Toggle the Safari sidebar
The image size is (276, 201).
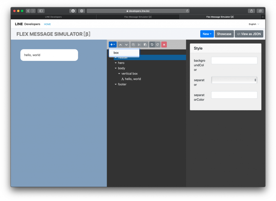[x=41, y=11]
